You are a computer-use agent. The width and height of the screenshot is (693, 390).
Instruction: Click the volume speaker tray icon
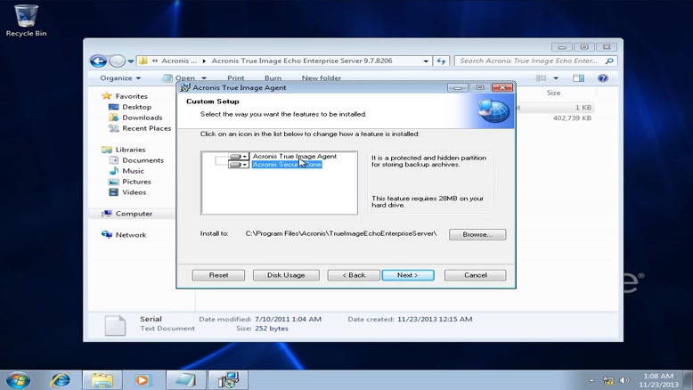click(x=624, y=380)
